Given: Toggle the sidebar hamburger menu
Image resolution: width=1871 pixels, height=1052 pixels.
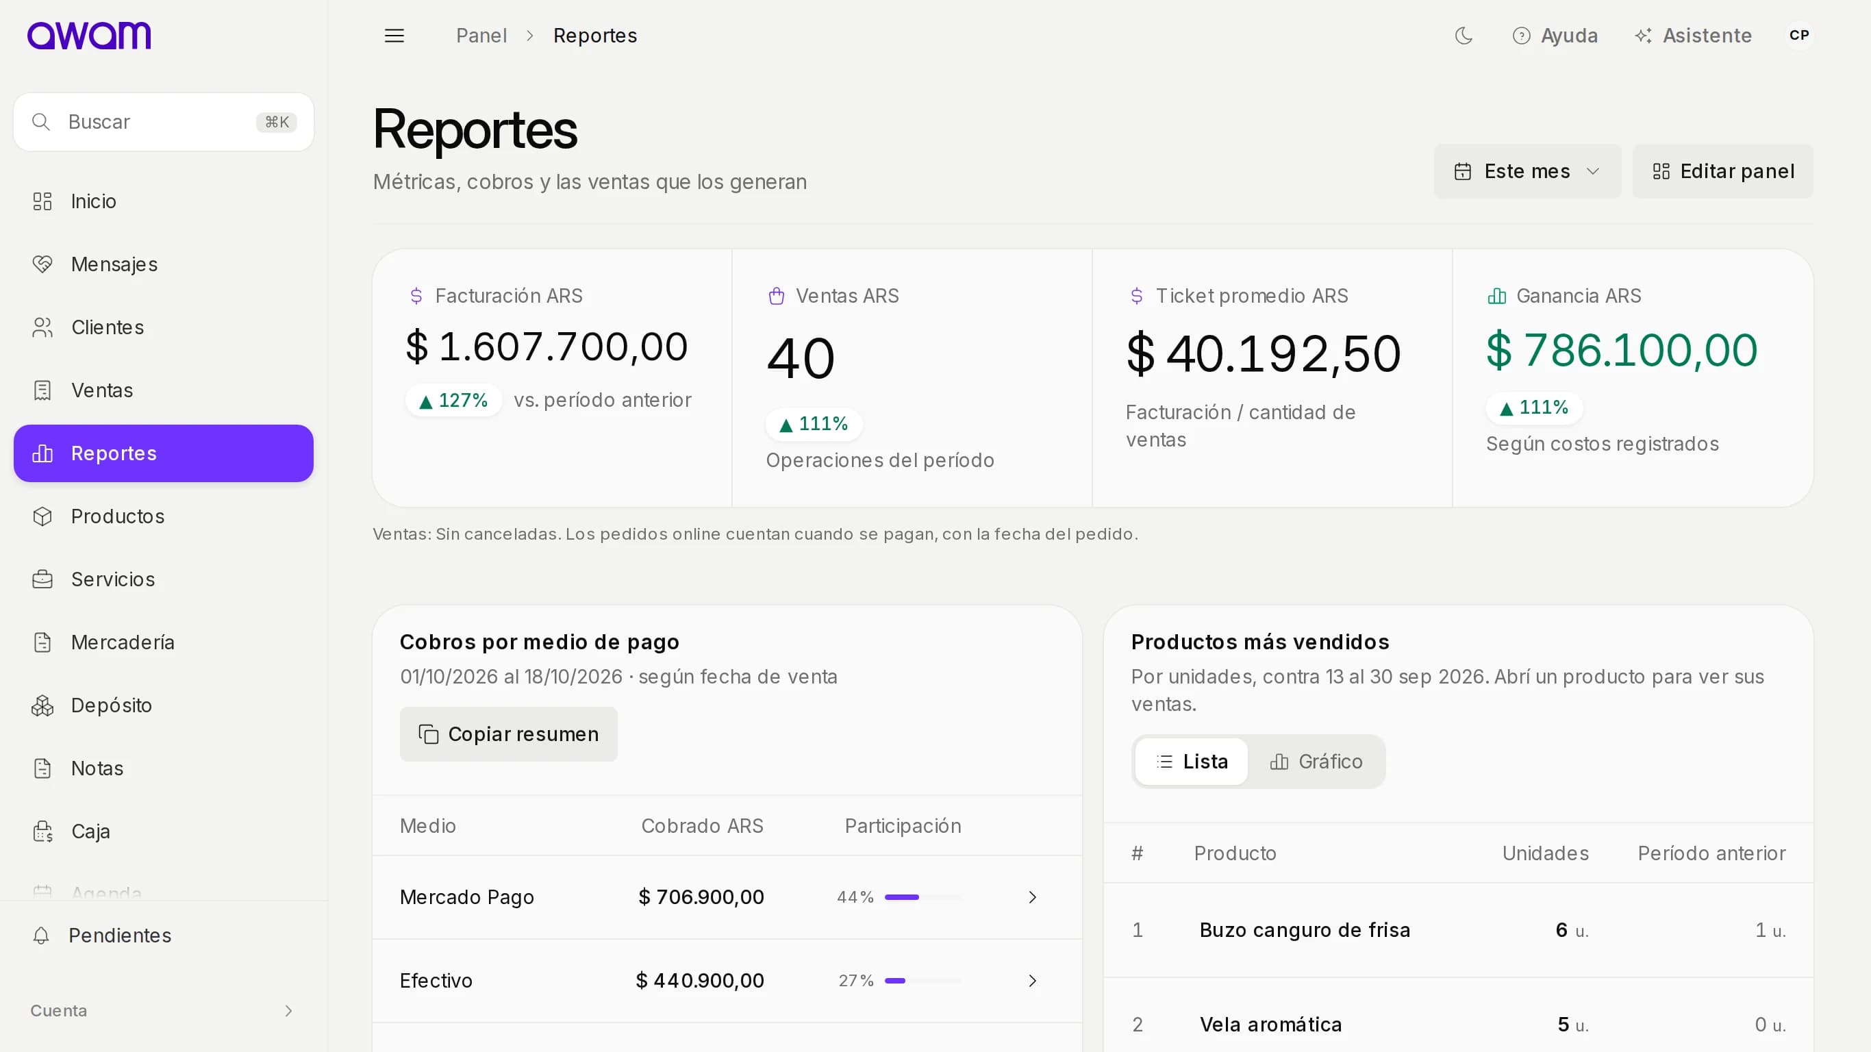Looking at the screenshot, I should pos(394,36).
